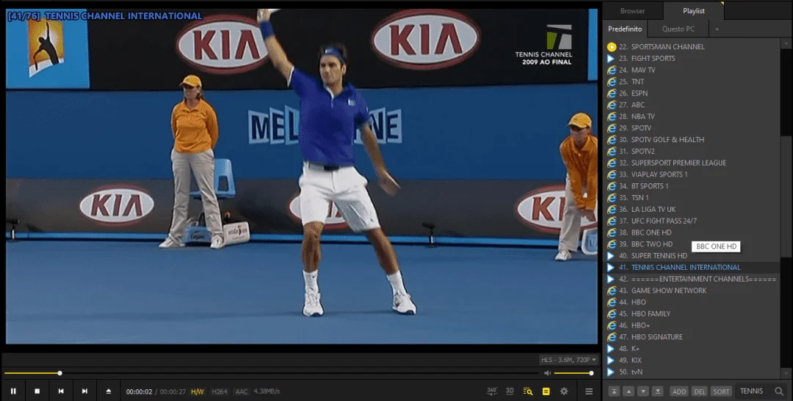Click the SORT button
Screen dimensions: 793x401
tap(721, 391)
